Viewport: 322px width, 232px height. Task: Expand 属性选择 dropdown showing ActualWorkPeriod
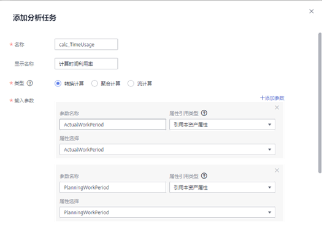(x=167, y=149)
